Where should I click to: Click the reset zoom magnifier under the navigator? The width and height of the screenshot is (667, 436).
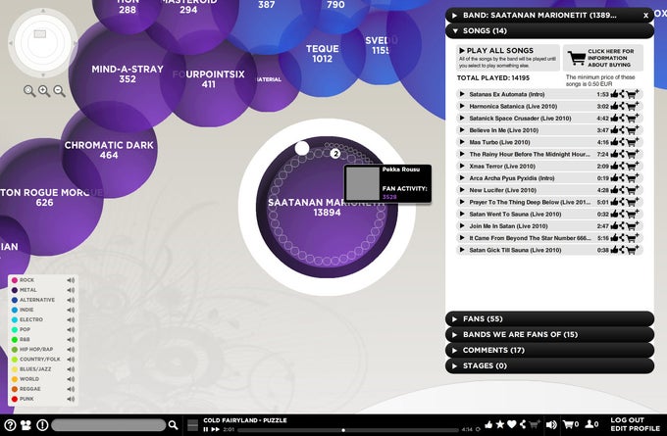tap(28, 90)
